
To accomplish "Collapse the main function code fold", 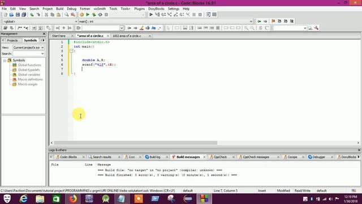I will (71, 51).
